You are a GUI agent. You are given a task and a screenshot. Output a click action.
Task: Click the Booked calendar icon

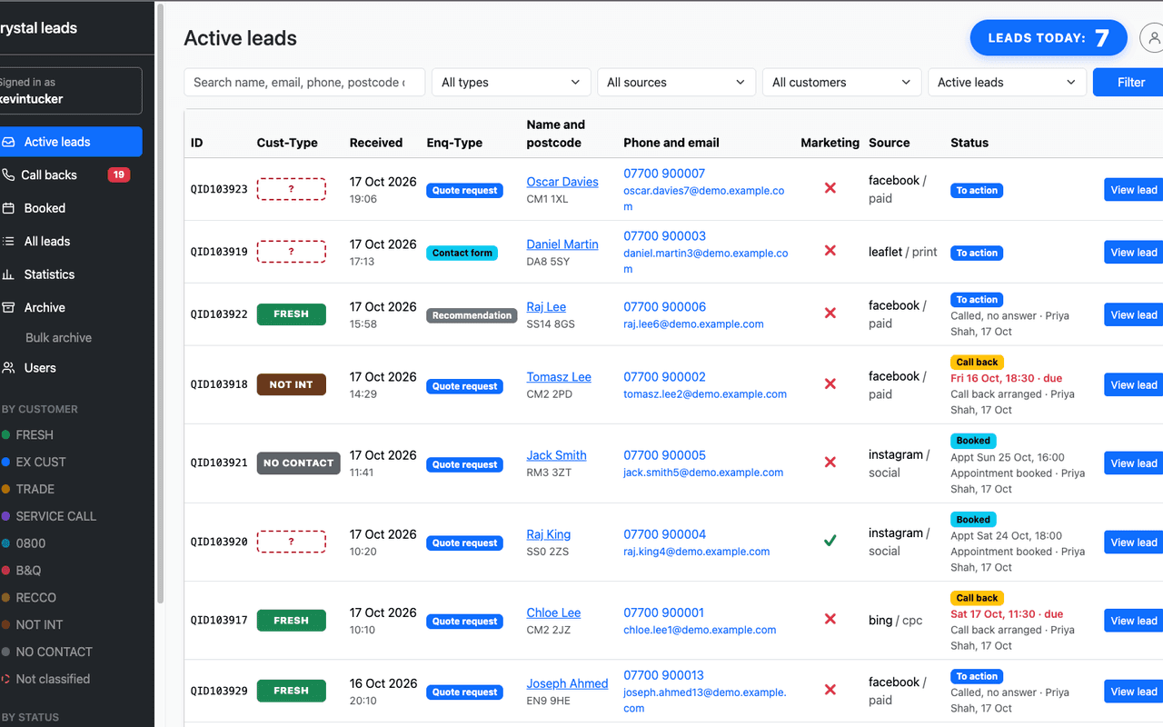pyautogui.click(x=8, y=208)
